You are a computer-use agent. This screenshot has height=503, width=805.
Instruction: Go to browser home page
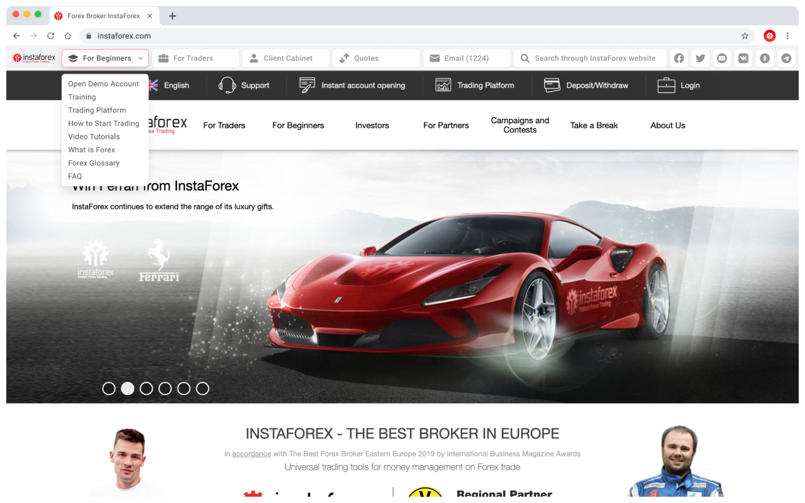67,36
